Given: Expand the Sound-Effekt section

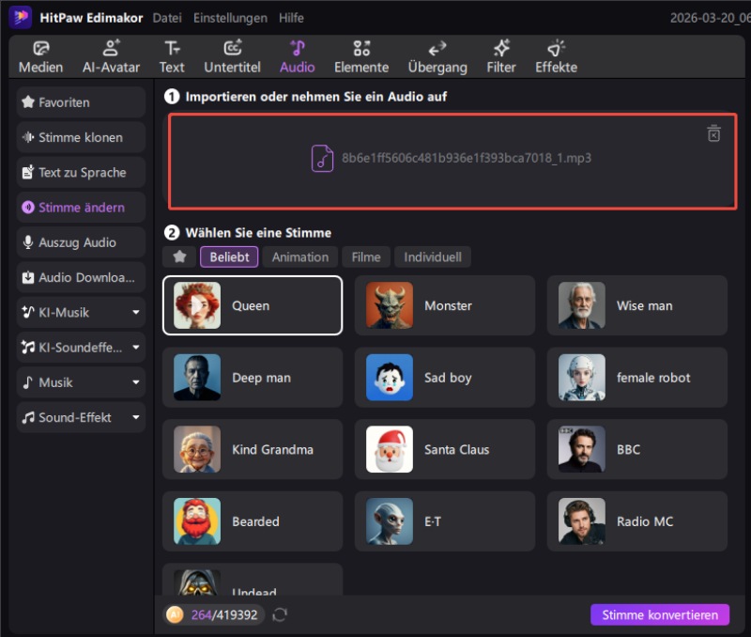Looking at the screenshot, I should pos(136,417).
